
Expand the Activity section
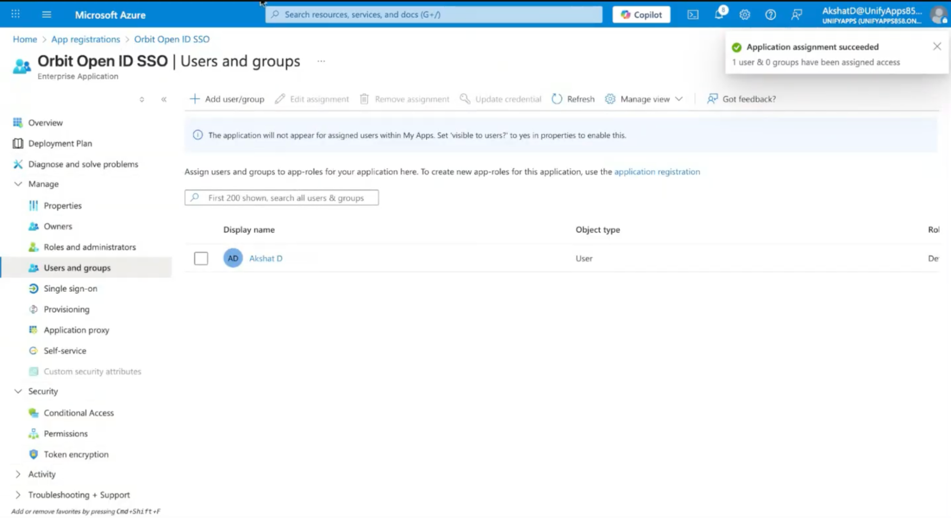[x=18, y=474]
